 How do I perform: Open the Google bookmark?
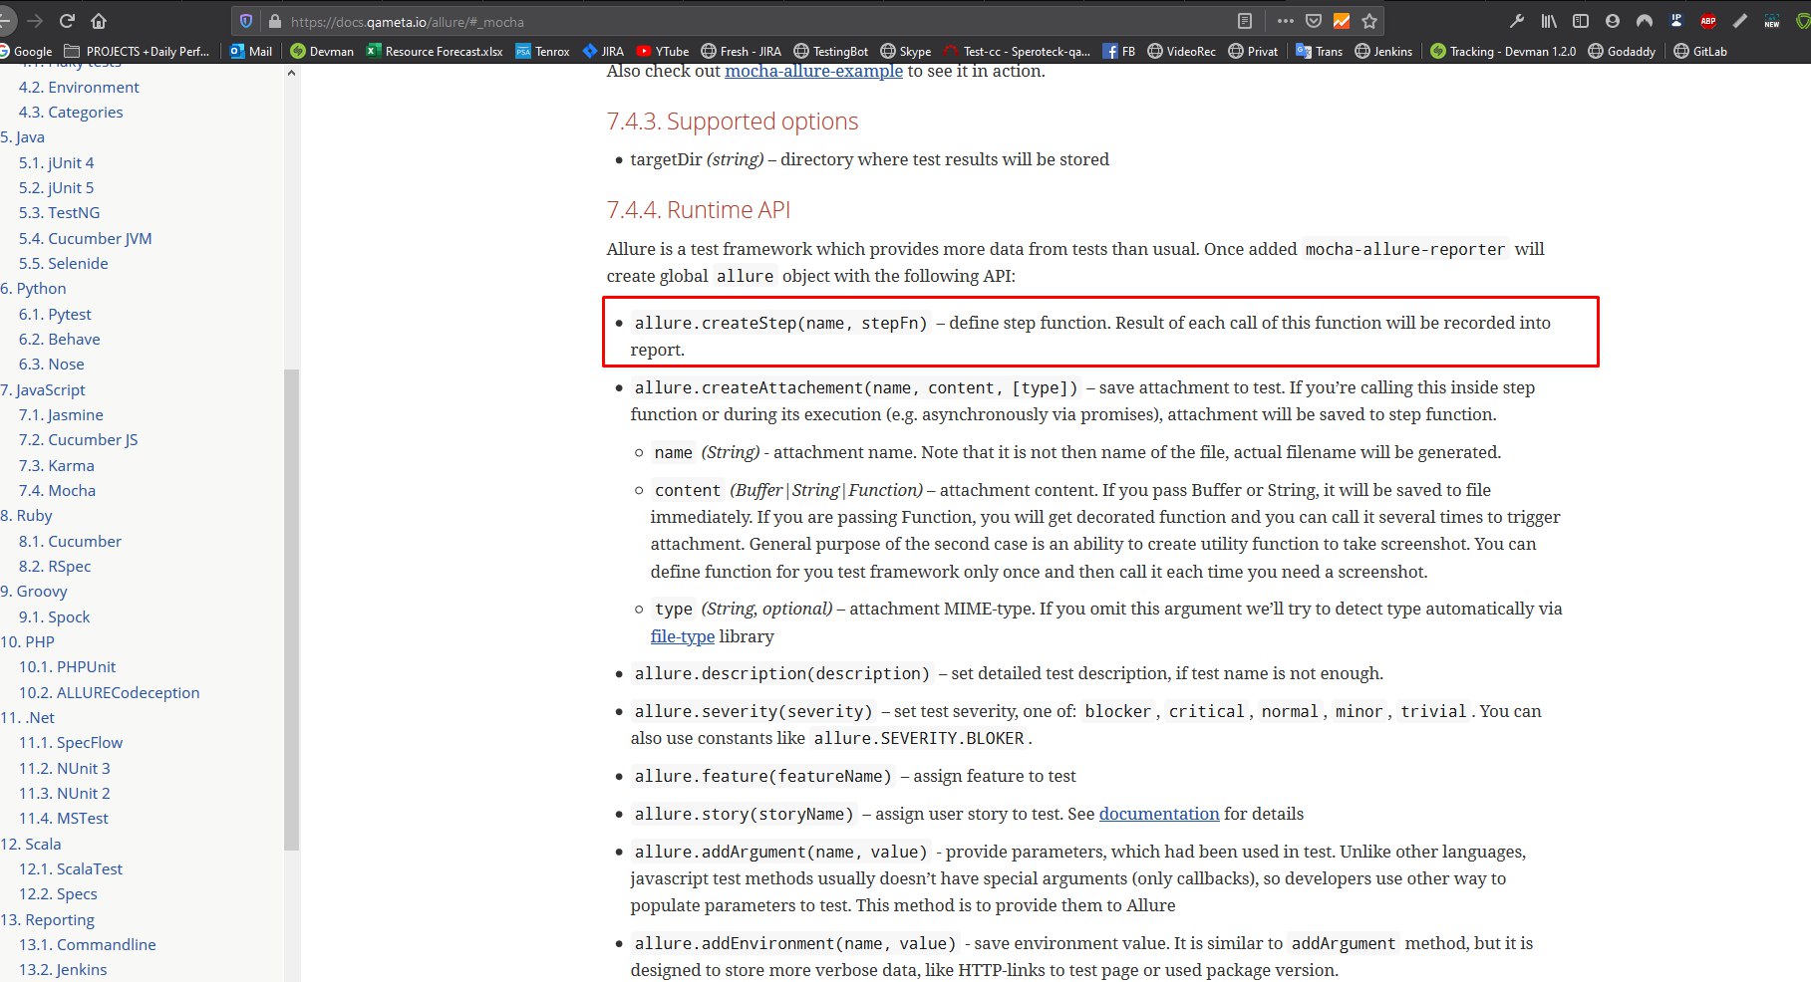[26, 51]
